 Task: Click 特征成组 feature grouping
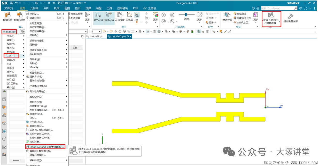point(239,14)
